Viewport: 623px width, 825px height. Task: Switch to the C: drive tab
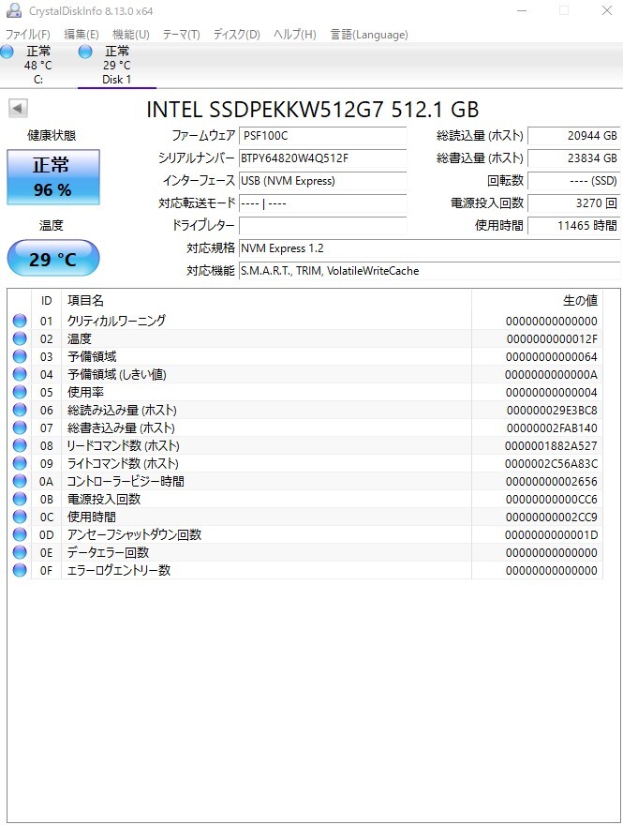pos(37,64)
